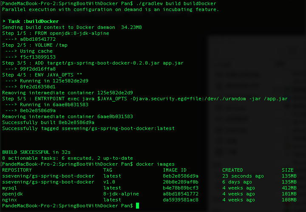
Task: Click the terminal cursor block at the prompt
Action: (x=137, y=206)
